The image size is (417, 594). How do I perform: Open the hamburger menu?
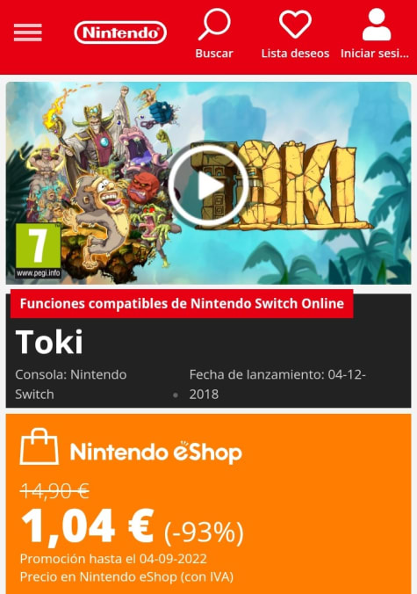pos(27,33)
